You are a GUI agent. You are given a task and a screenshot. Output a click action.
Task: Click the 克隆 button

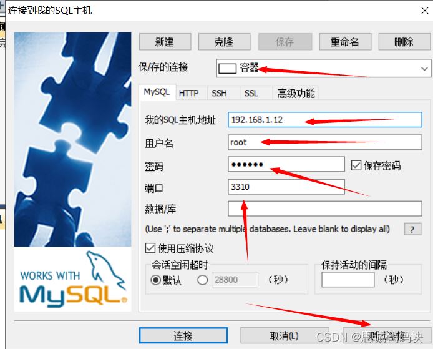tap(224, 42)
